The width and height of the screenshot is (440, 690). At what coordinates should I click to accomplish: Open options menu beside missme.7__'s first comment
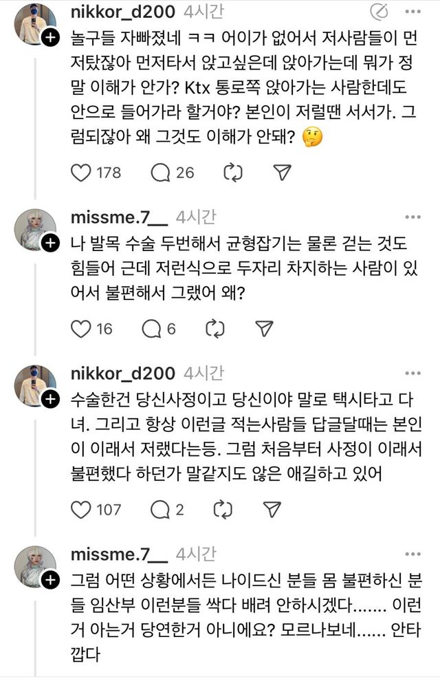412,215
